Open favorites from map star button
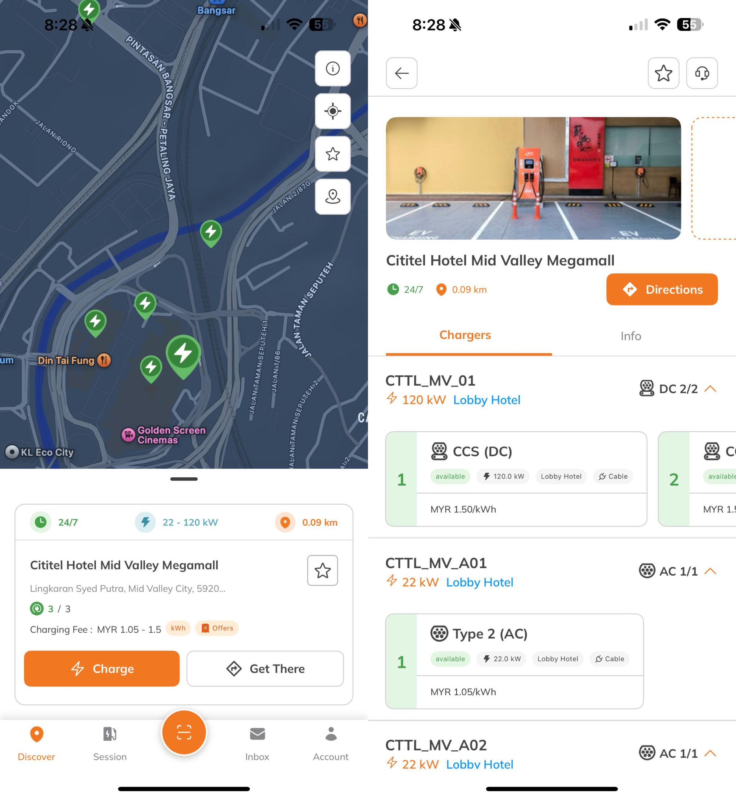 (333, 154)
